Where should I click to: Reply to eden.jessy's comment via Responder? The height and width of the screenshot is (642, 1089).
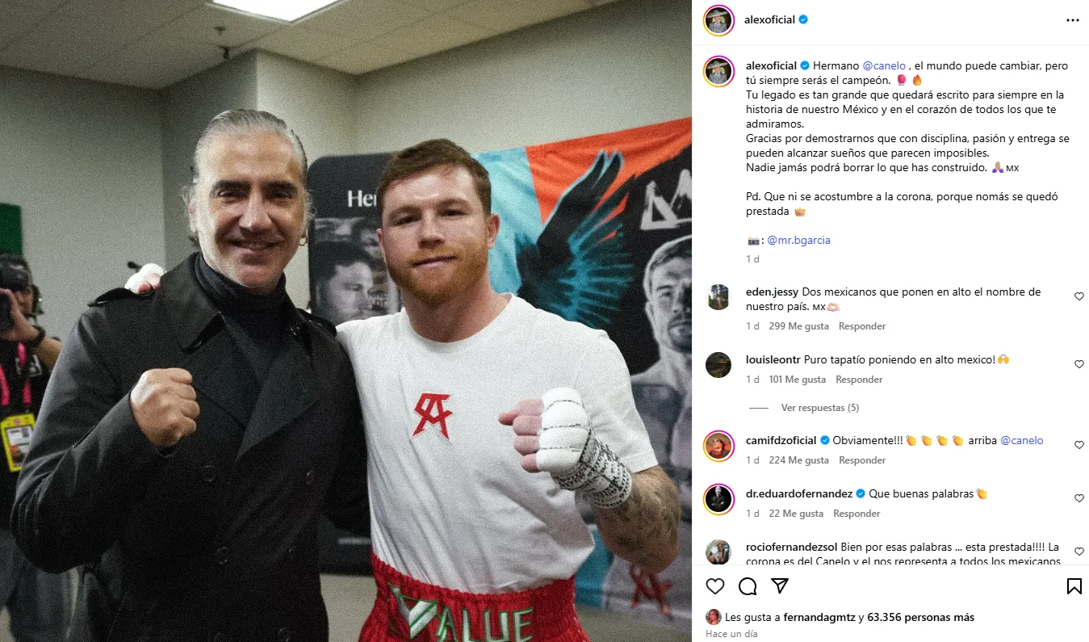pos(862,326)
